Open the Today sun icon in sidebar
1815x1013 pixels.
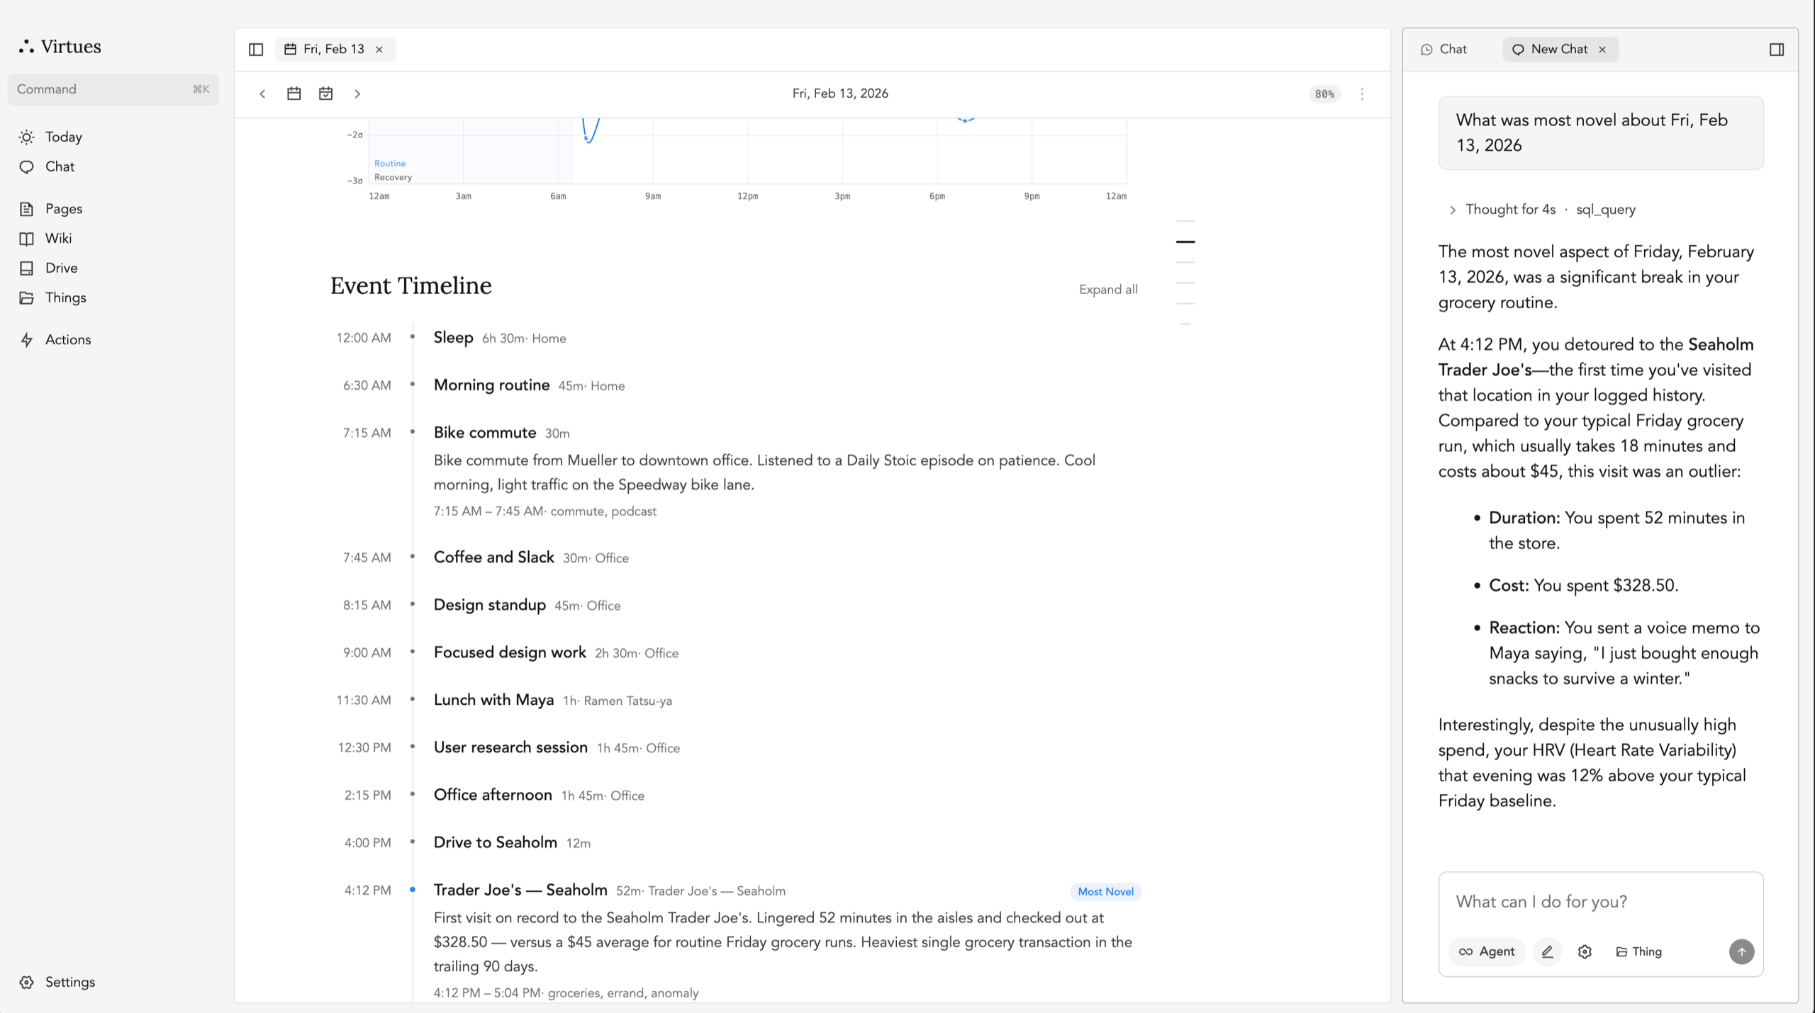click(x=26, y=137)
